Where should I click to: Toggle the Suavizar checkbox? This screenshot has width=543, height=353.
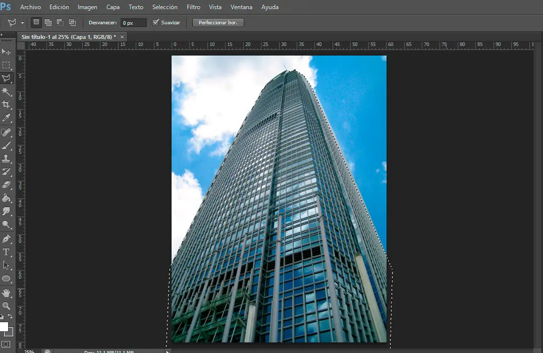tap(155, 23)
